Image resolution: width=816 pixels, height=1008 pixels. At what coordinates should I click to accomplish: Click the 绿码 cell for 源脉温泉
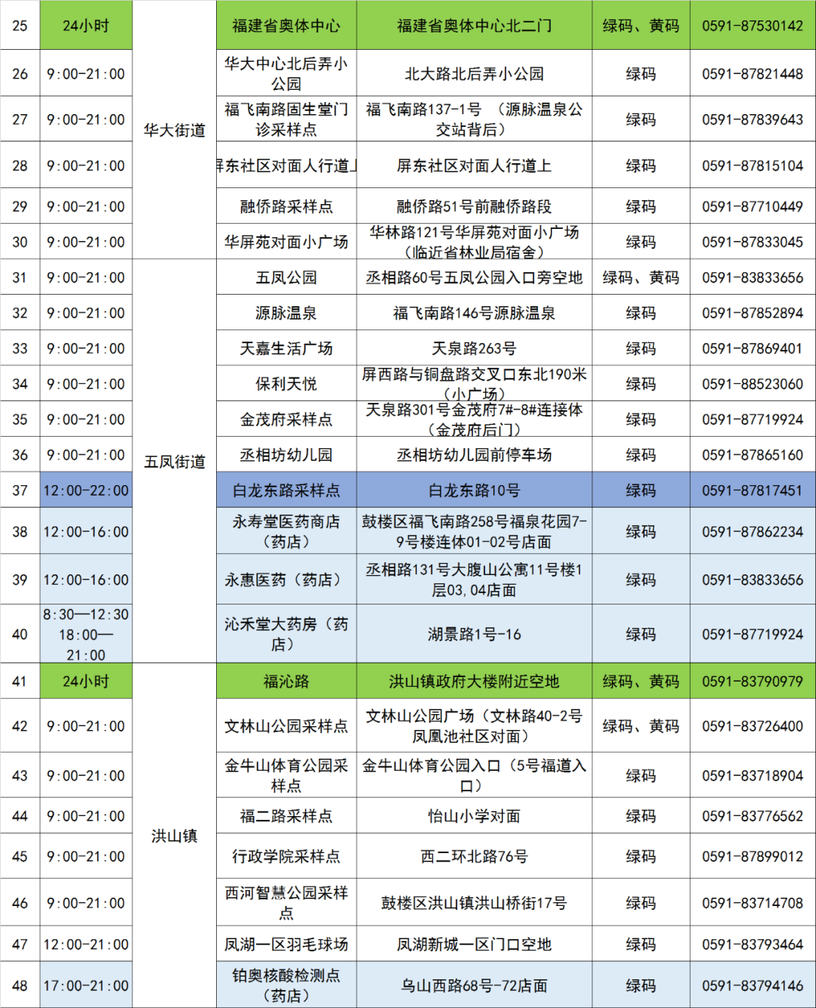coord(641,312)
